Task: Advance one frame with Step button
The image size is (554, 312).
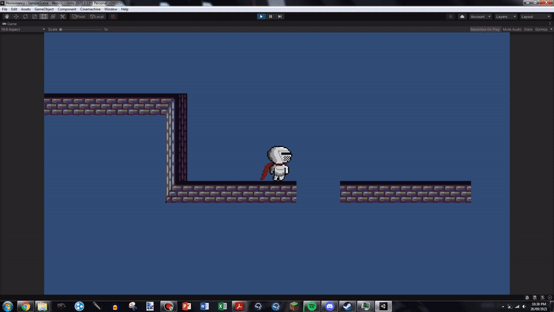Action: coord(280,17)
